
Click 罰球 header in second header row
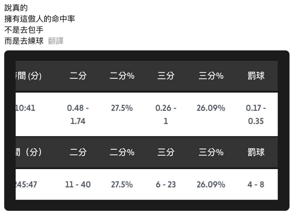(x=256, y=152)
